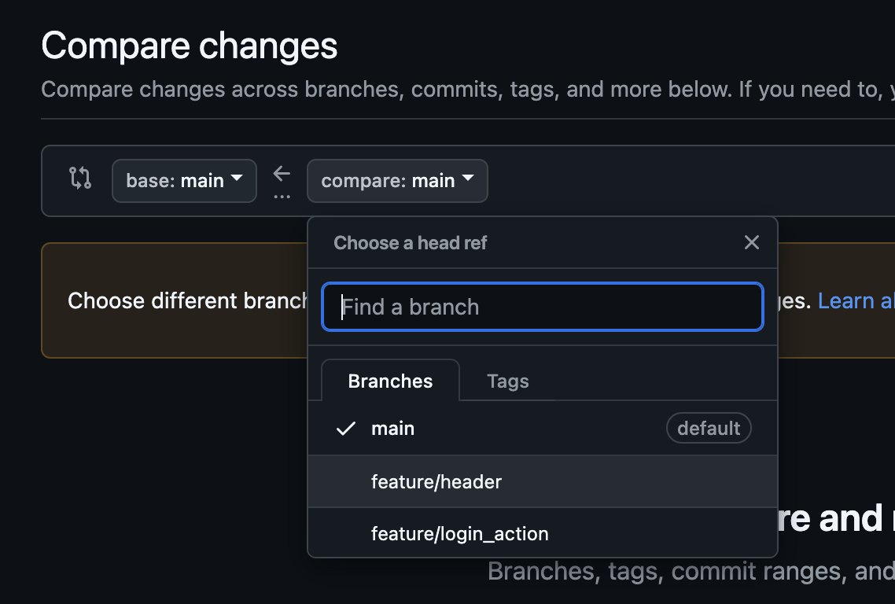This screenshot has height=604, width=895.
Task: Switch to the Tags tab
Action: (x=507, y=381)
